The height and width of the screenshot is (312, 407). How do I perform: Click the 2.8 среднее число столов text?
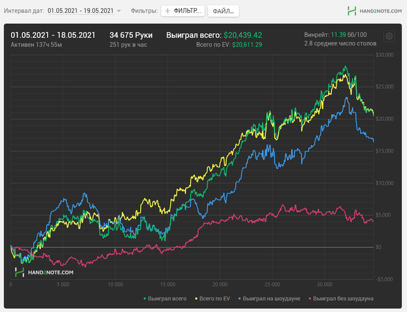tap(340, 44)
